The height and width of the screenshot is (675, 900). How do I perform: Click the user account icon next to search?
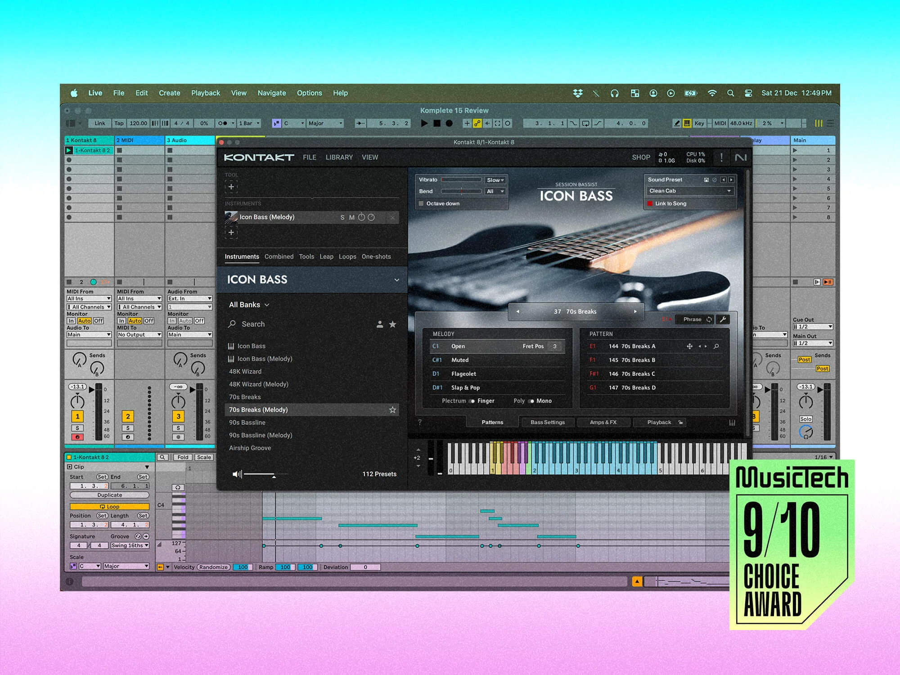(379, 324)
